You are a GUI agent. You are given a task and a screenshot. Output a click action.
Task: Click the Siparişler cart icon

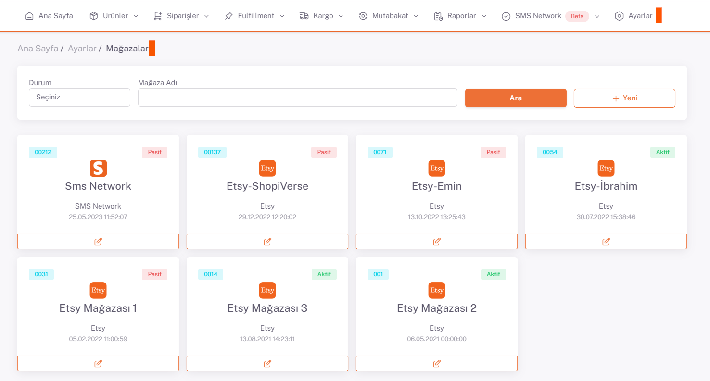click(x=158, y=16)
